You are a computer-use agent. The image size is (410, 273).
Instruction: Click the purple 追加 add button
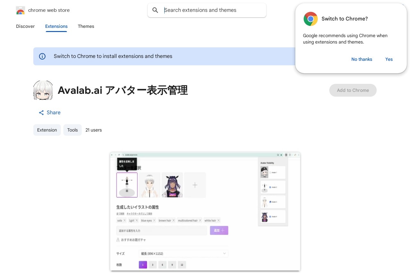point(219,230)
